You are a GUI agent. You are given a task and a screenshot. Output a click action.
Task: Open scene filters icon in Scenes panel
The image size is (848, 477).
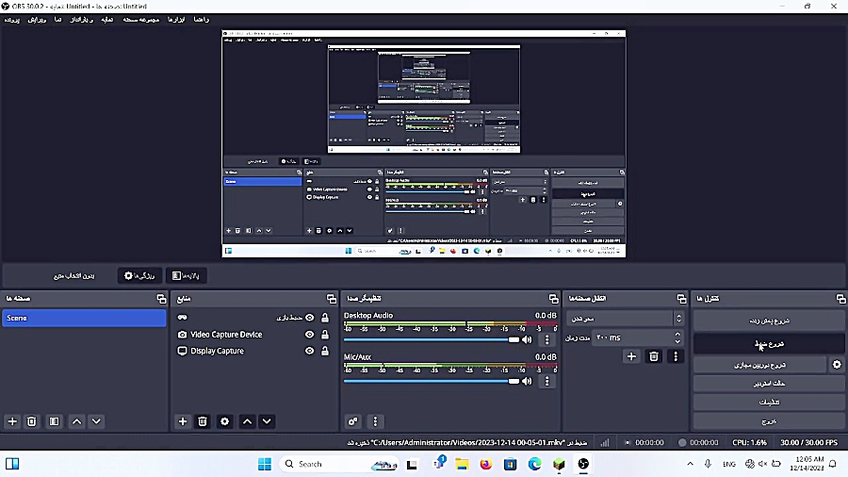point(54,421)
